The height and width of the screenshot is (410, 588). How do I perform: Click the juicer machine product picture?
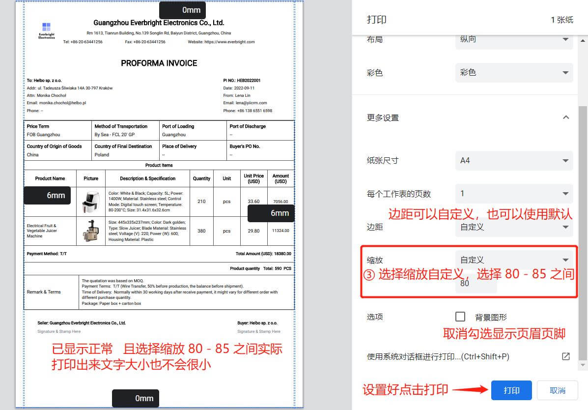(91, 231)
